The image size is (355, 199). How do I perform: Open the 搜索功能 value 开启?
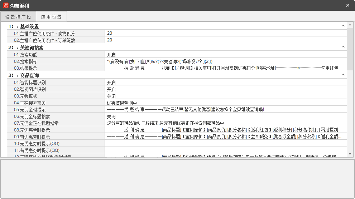coord(226,54)
